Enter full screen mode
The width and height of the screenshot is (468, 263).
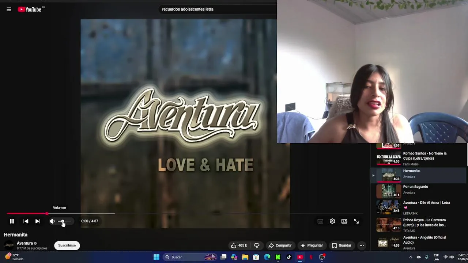coord(356,221)
